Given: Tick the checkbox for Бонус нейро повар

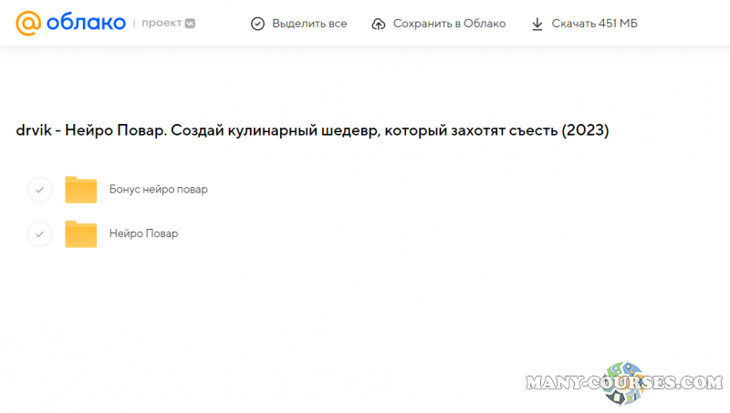Looking at the screenshot, I should point(39,190).
